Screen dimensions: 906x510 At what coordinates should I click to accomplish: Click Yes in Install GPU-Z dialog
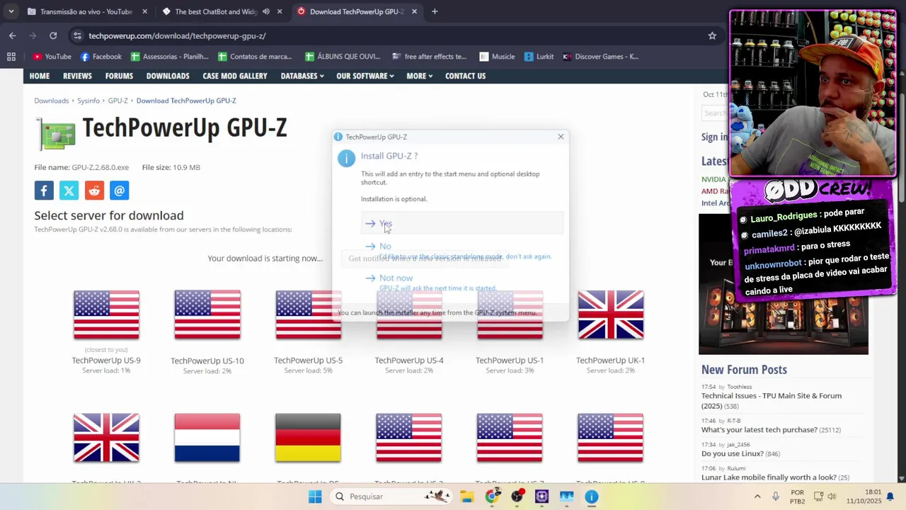pyautogui.click(x=462, y=223)
